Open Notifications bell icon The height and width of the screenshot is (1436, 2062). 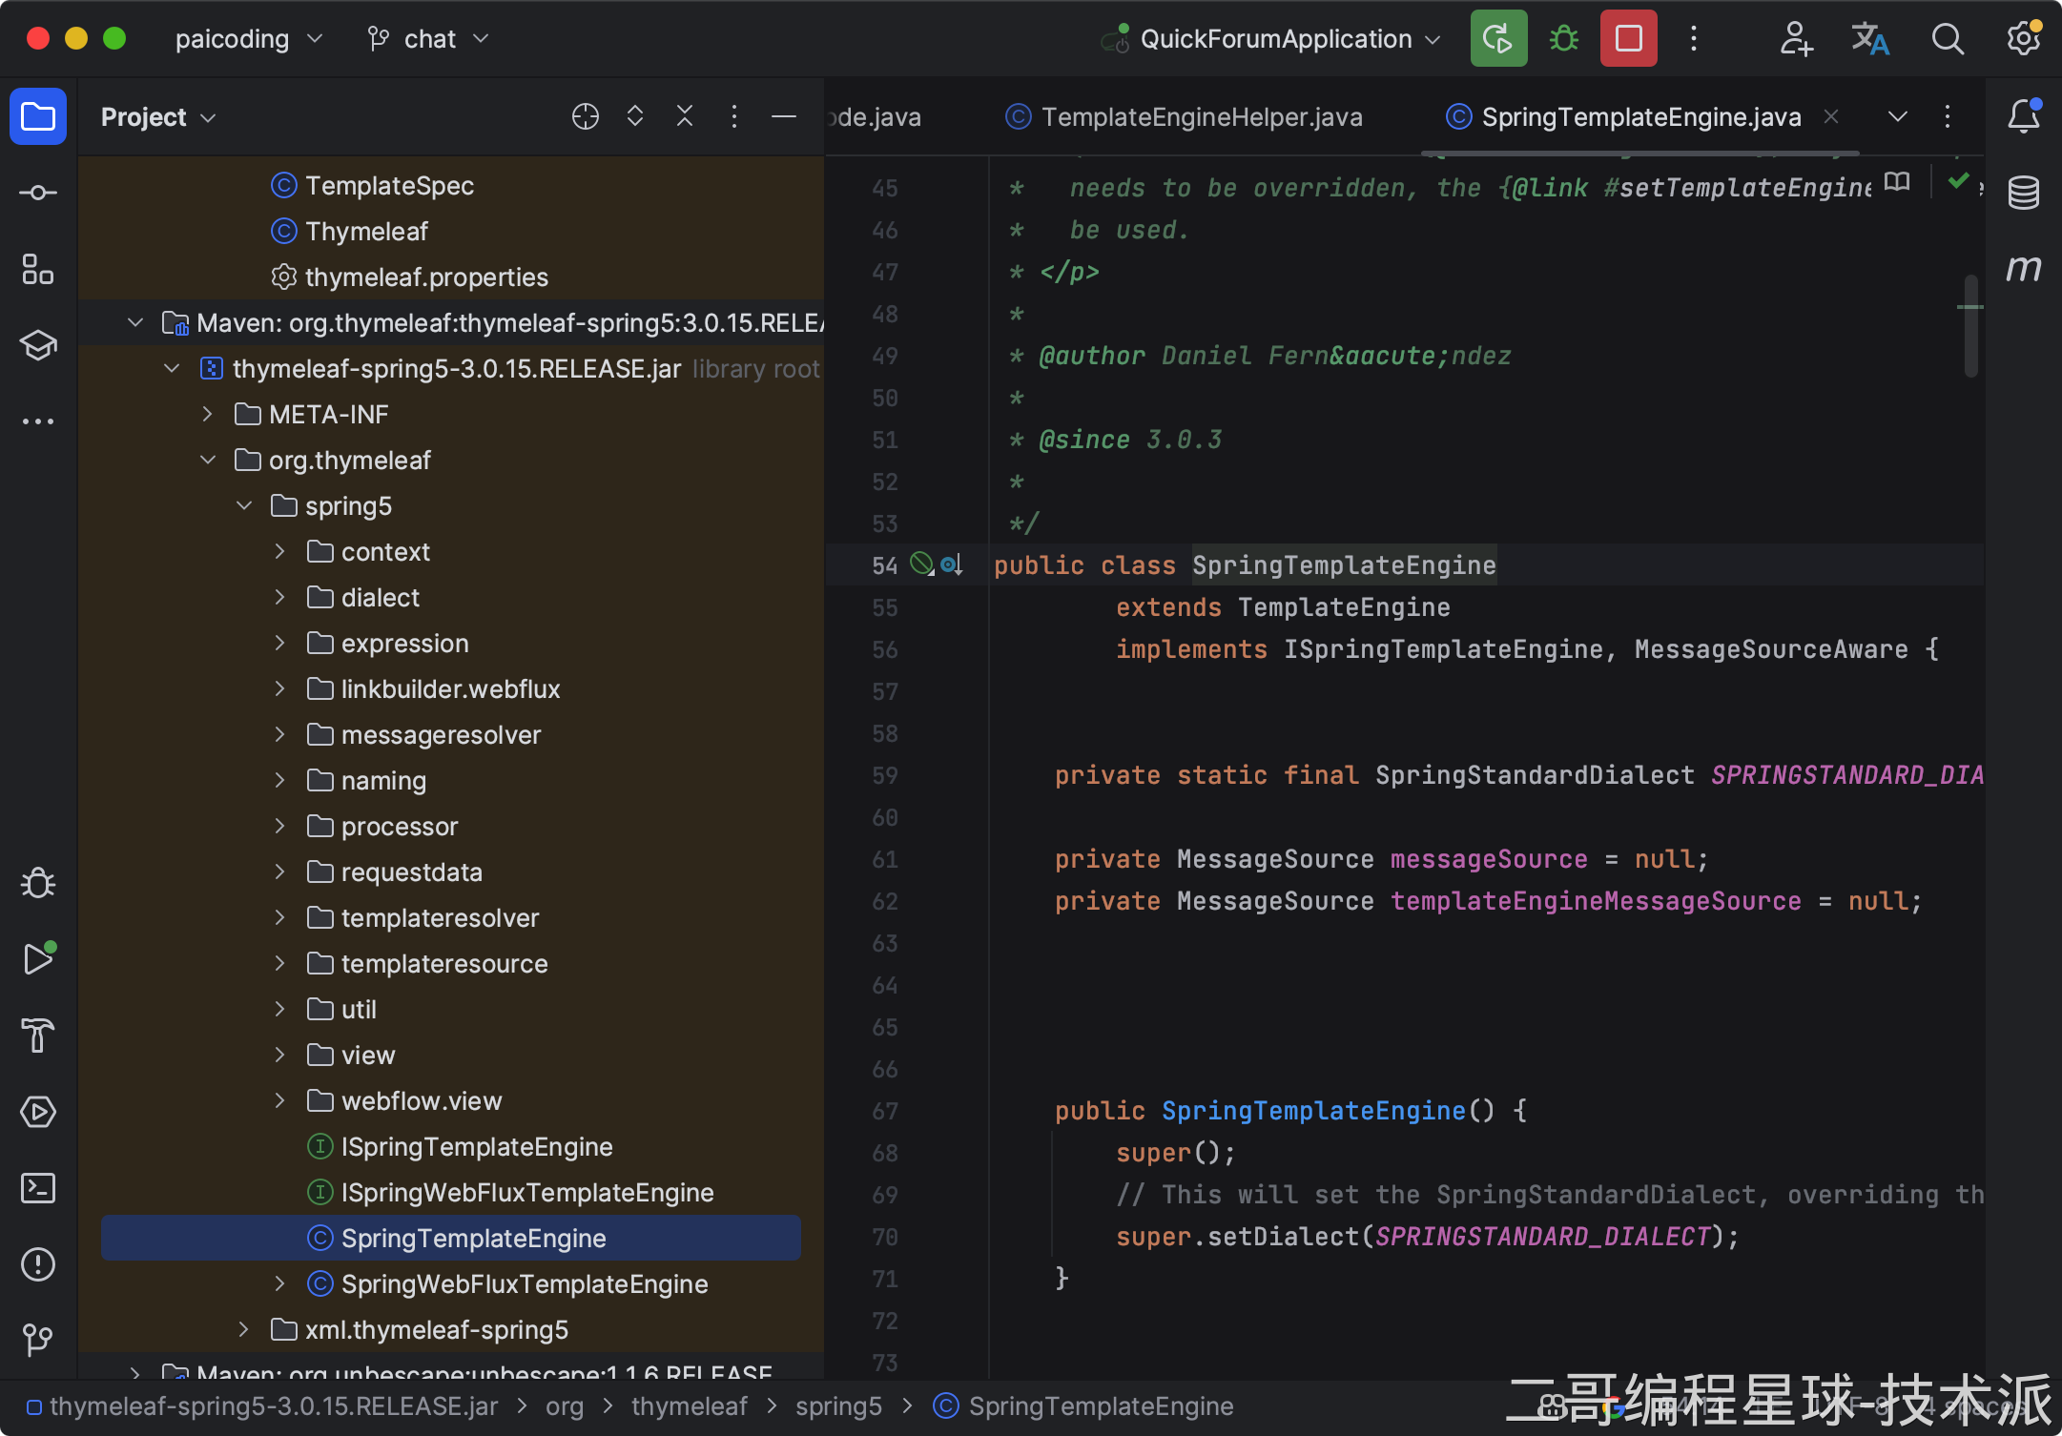click(2023, 116)
